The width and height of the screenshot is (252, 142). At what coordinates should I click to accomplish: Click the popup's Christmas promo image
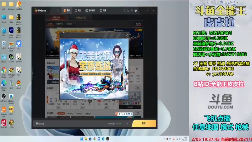94,69
